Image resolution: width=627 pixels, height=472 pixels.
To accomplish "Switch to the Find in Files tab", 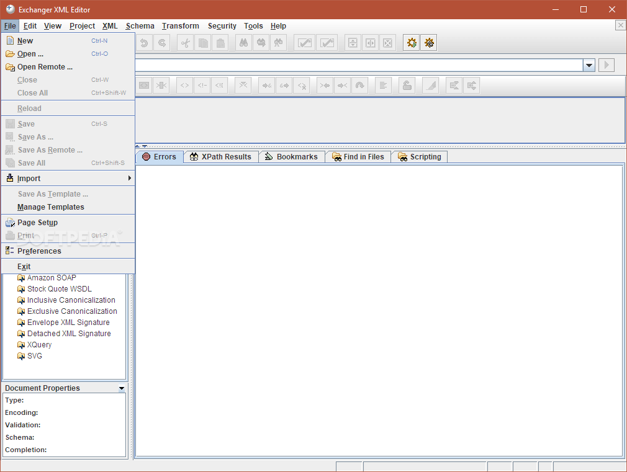I will click(x=358, y=157).
